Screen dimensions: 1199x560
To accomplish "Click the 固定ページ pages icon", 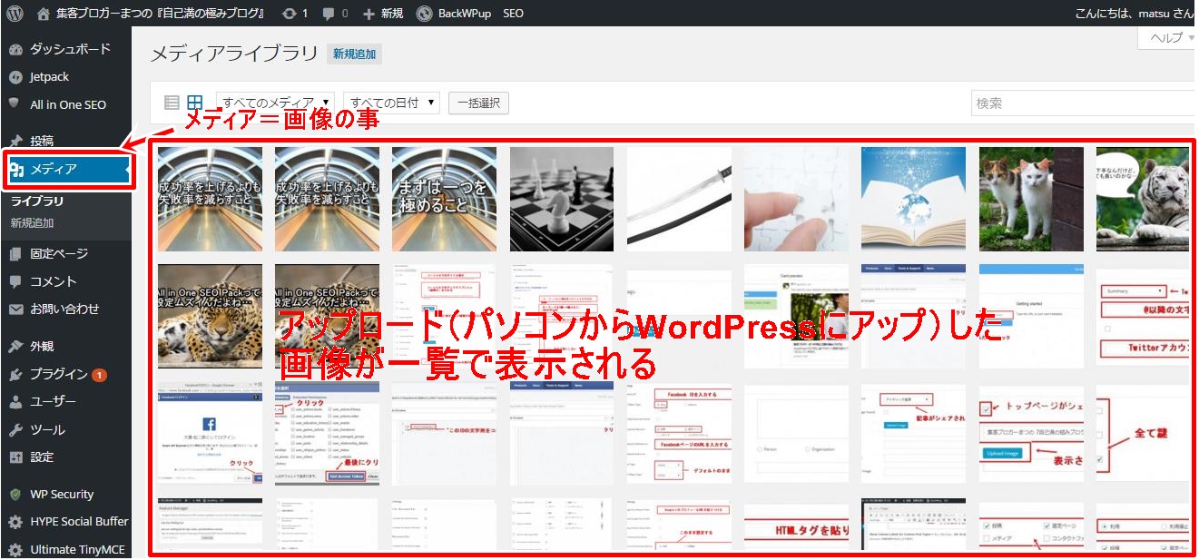I will pyautogui.click(x=15, y=254).
